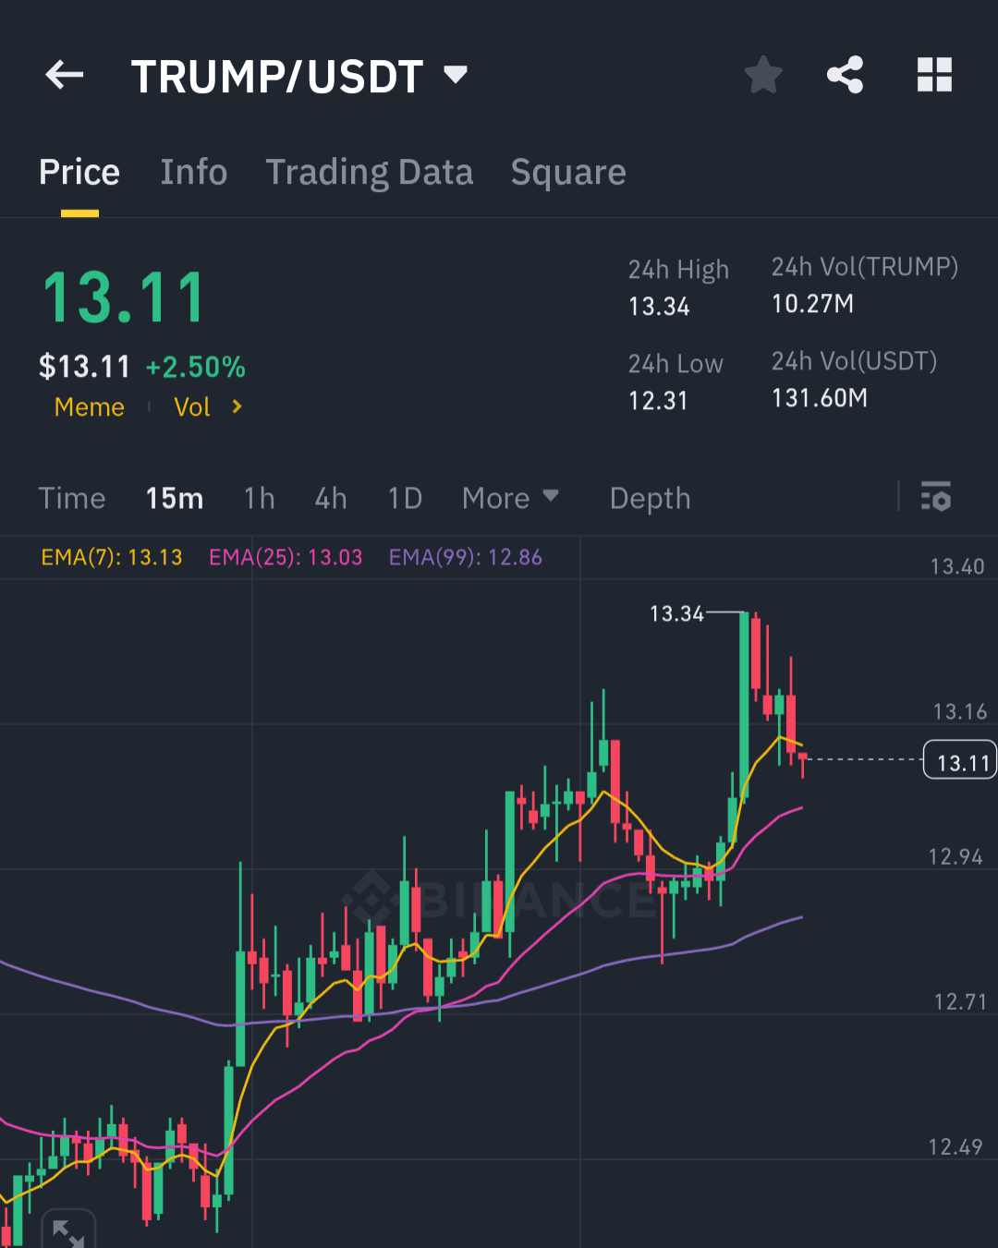The height and width of the screenshot is (1248, 998).
Task: Show the Depth chart
Action: tap(650, 498)
